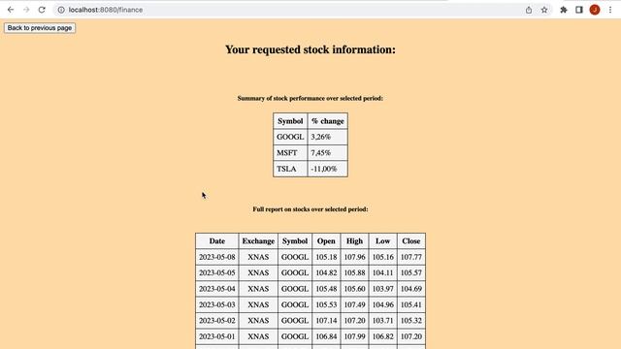Click the browser forward arrow
The width and height of the screenshot is (621, 349).
(x=26, y=10)
